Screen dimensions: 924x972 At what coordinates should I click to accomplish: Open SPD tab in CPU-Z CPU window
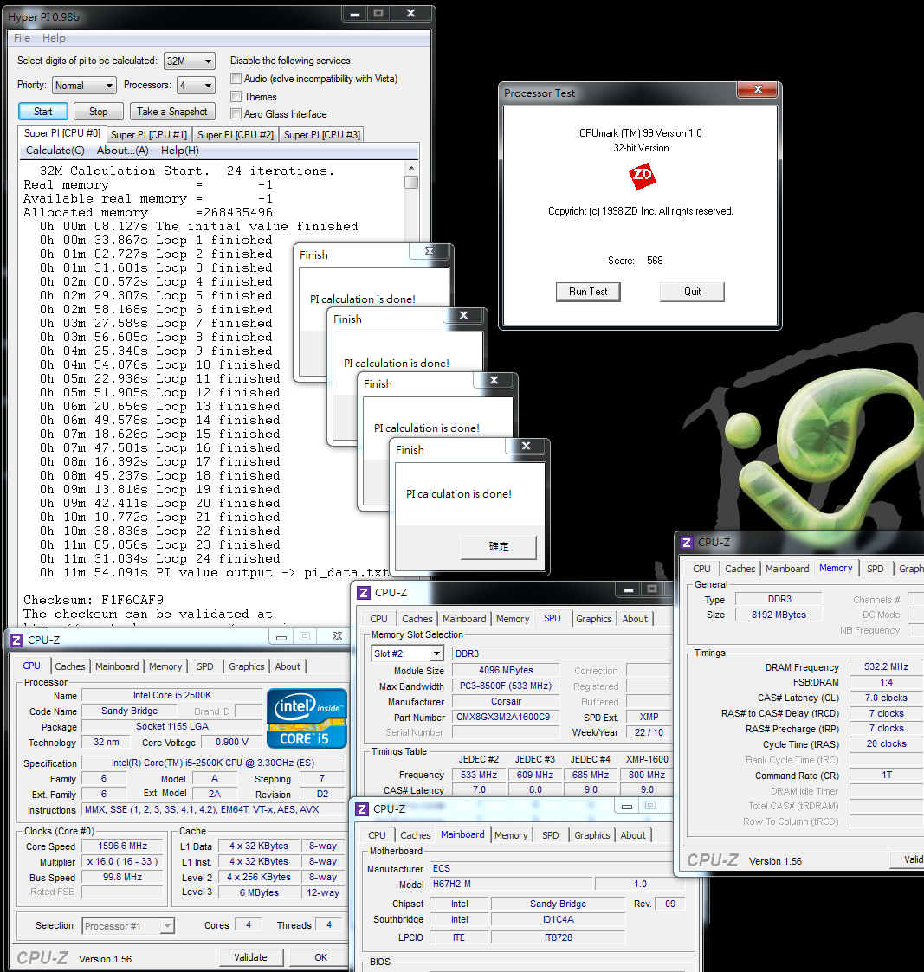[205, 666]
